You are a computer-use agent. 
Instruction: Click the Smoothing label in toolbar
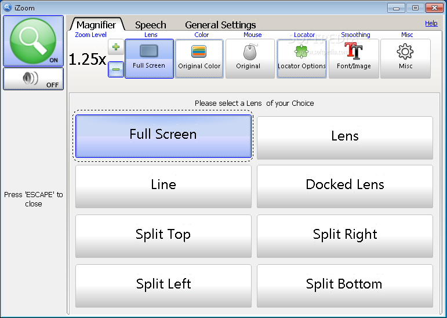355,35
